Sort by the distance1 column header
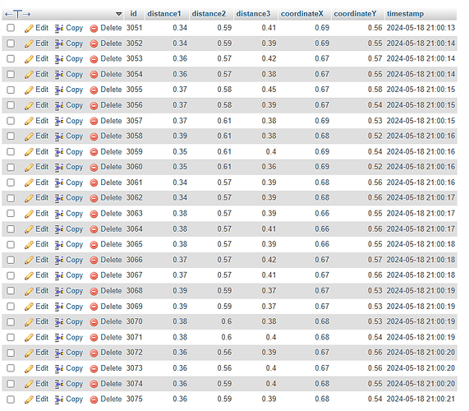The image size is (469, 411). pyautogui.click(x=164, y=14)
